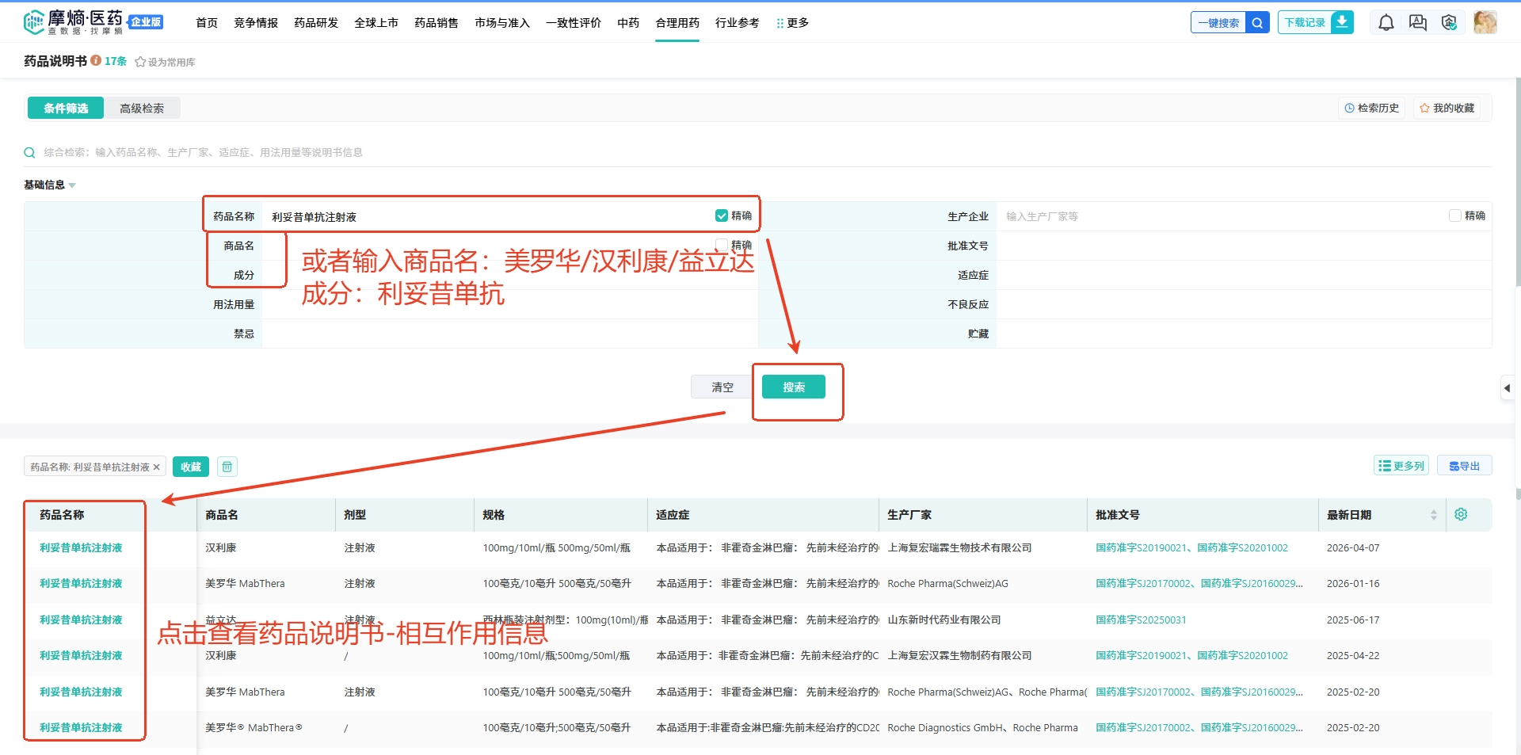Open the notification bell
1521x755 pixels.
tap(1386, 23)
